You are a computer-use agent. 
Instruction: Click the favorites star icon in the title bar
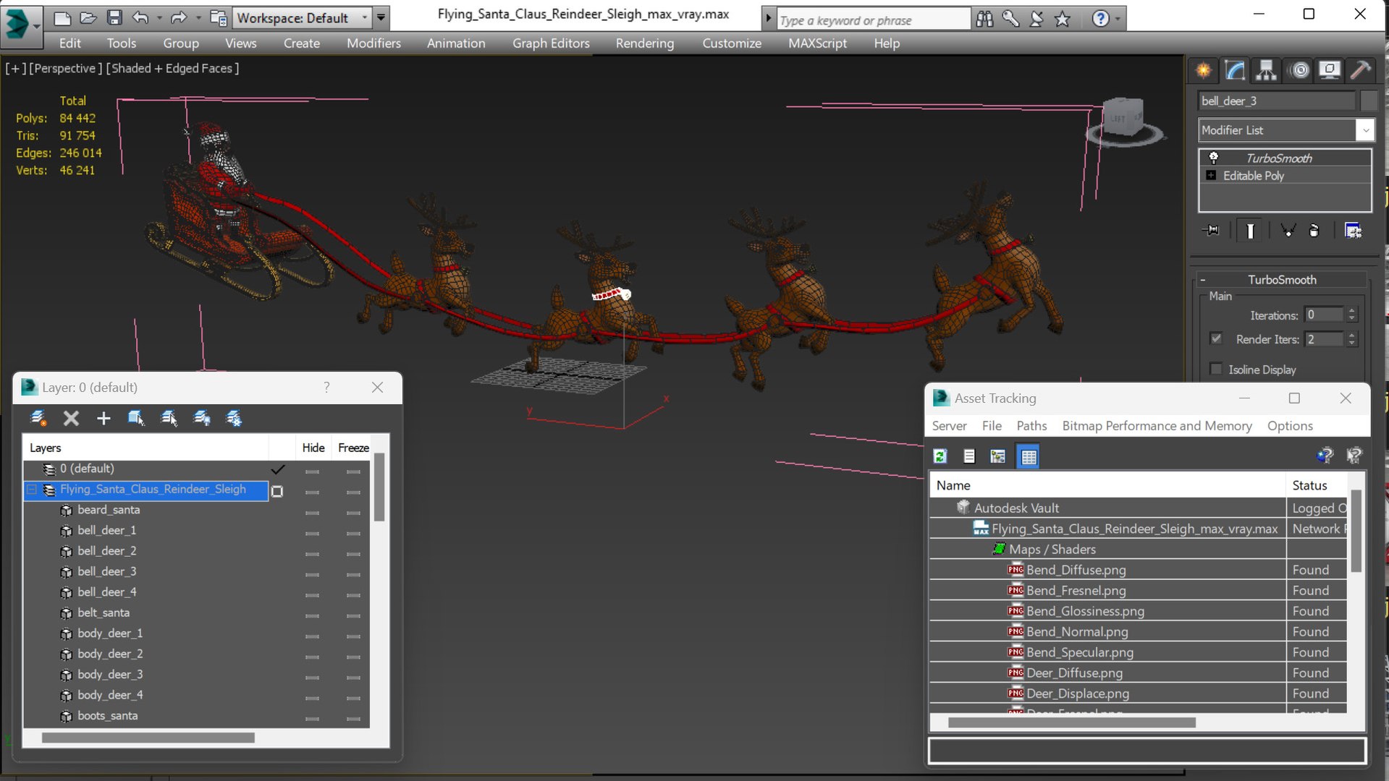pyautogui.click(x=1062, y=19)
